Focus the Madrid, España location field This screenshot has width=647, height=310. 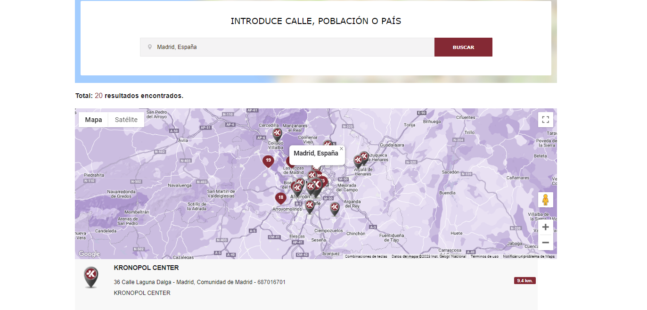tap(287, 47)
